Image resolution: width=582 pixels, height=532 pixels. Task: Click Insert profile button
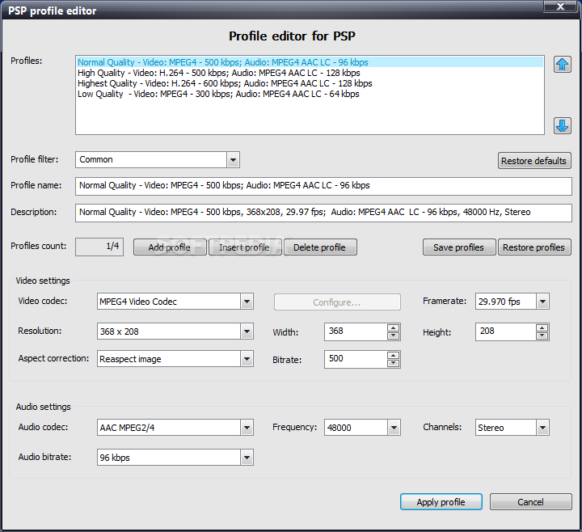[x=245, y=247]
